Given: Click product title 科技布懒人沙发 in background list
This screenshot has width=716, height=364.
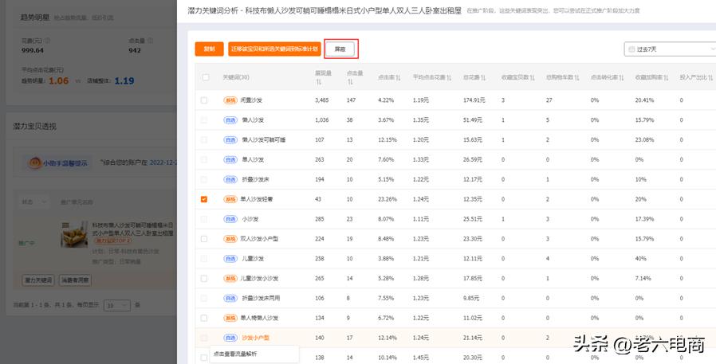Looking at the screenshot, I should pyautogui.click(x=133, y=229).
